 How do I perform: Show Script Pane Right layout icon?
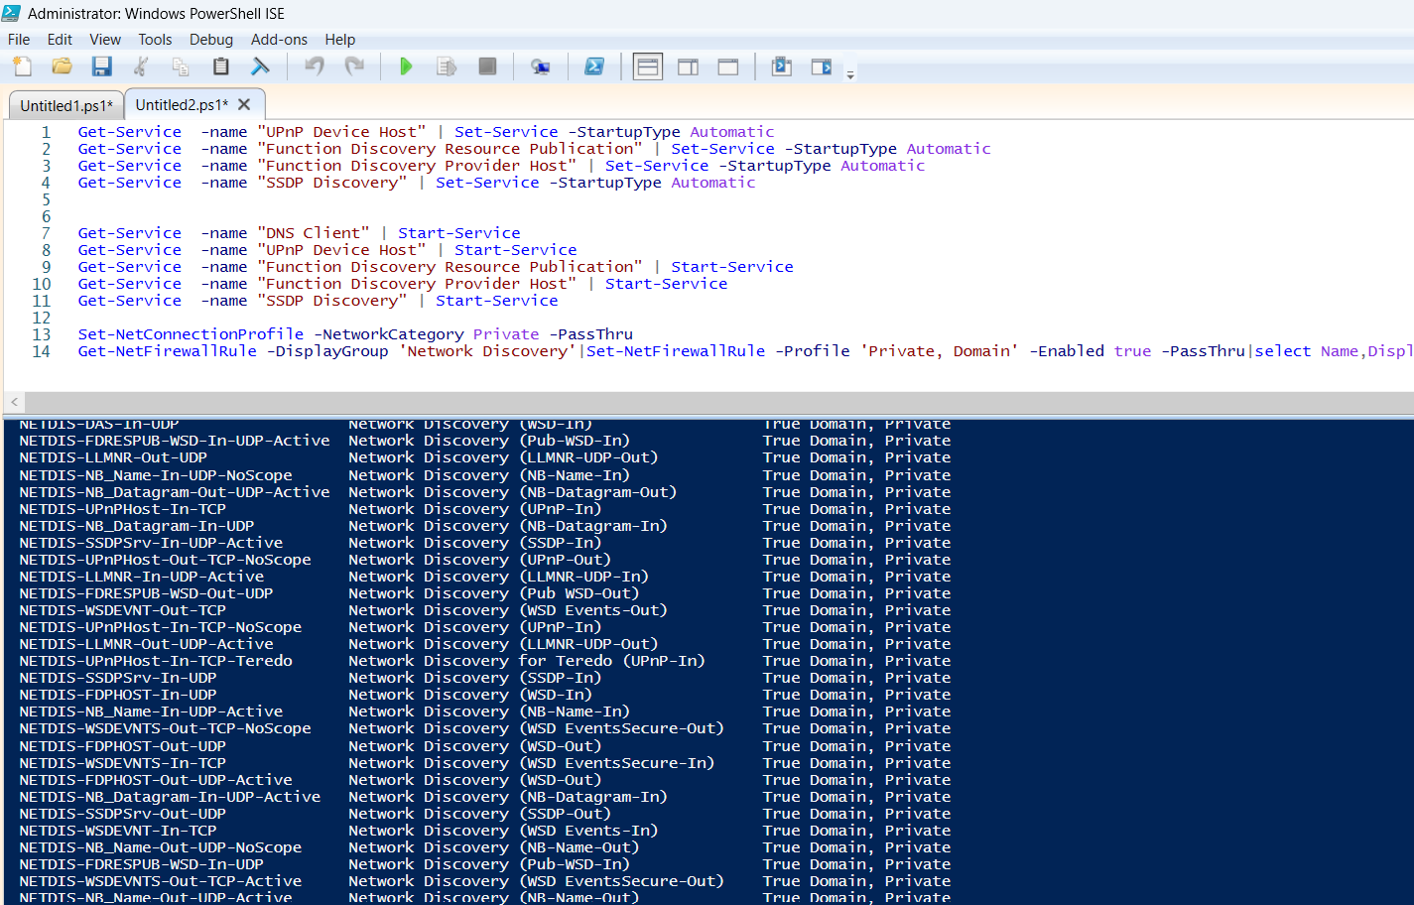688,66
